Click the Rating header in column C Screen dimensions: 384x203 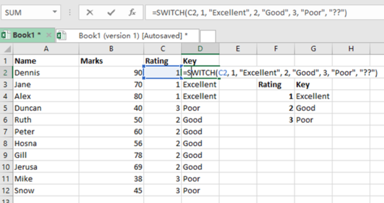[x=163, y=61]
